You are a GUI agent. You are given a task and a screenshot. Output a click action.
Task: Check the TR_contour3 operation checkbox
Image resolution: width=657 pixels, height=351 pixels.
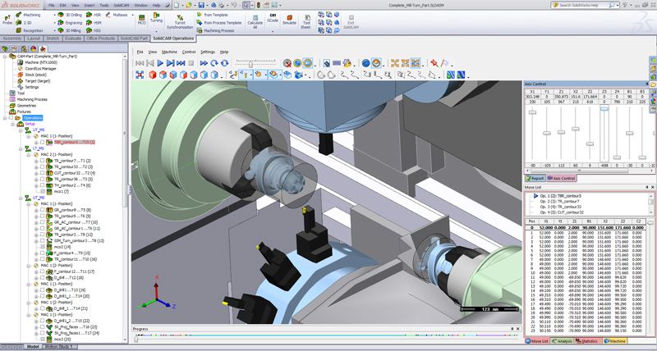(43, 235)
